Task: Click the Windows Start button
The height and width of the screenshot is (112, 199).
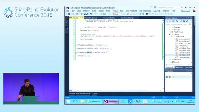Action: [x=68, y=101]
